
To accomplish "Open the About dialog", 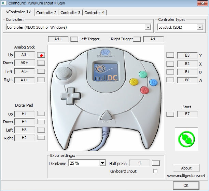I will click(186, 168).
